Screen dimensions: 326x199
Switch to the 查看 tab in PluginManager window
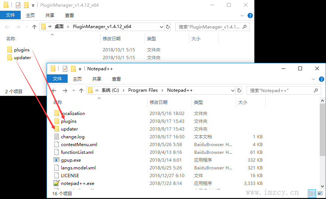pyautogui.click(x=69, y=16)
